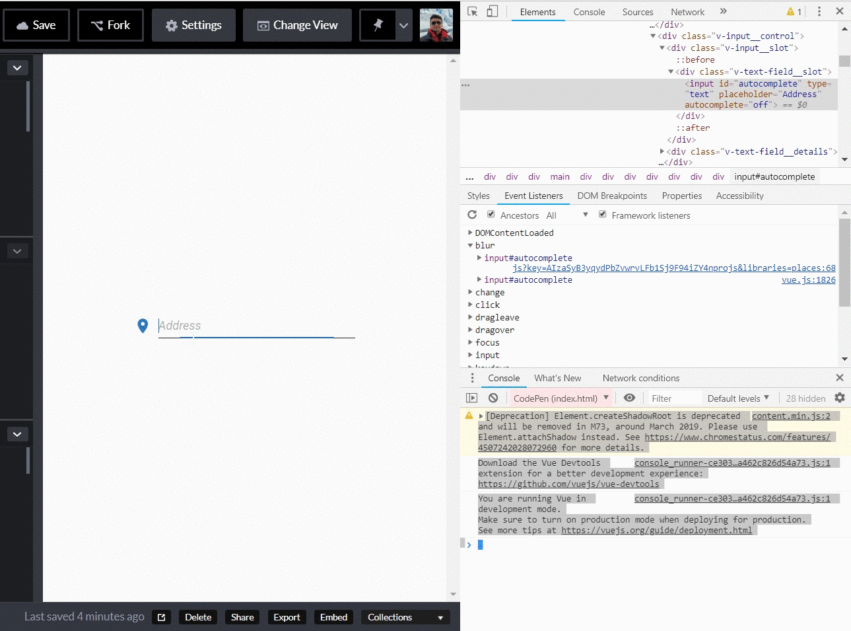Open the Properties pane tab

click(682, 196)
